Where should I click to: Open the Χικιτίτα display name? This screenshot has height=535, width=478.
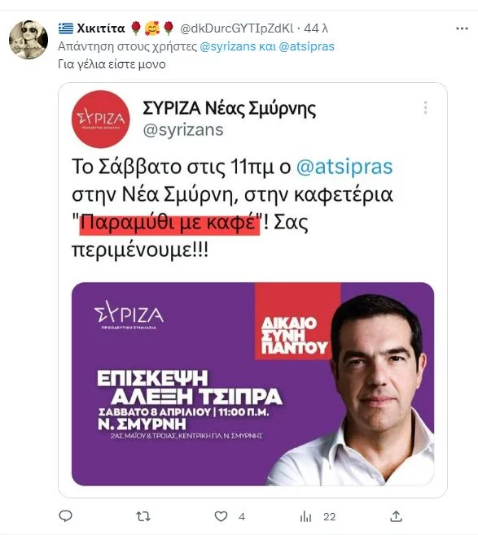(x=101, y=28)
